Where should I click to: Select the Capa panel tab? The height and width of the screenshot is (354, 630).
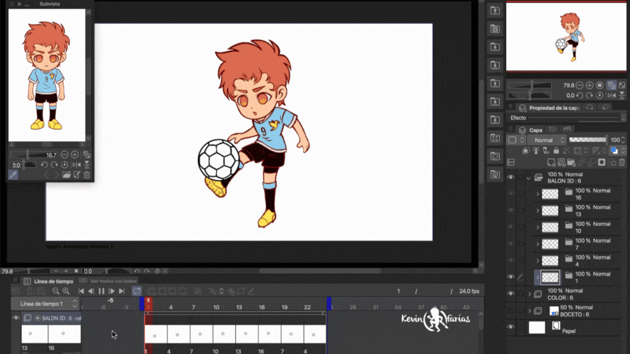531,130
